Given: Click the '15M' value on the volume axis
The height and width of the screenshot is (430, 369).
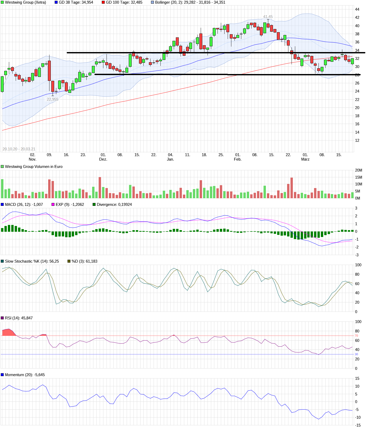Looking at the screenshot, I should click(x=359, y=177).
